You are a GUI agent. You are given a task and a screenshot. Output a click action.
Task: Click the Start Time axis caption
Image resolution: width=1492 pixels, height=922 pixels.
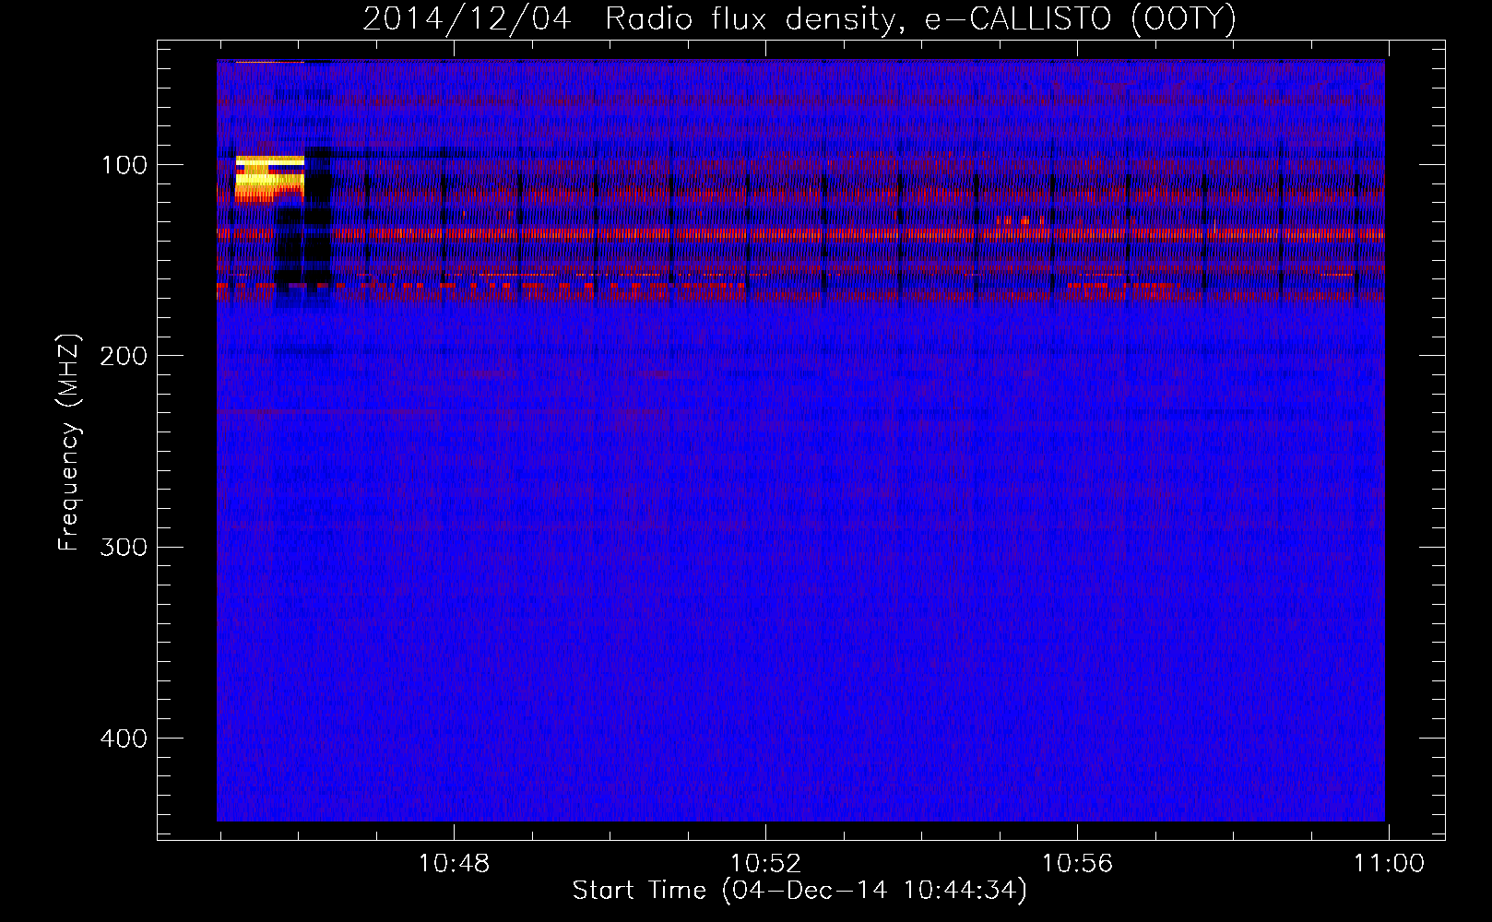tap(799, 891)
